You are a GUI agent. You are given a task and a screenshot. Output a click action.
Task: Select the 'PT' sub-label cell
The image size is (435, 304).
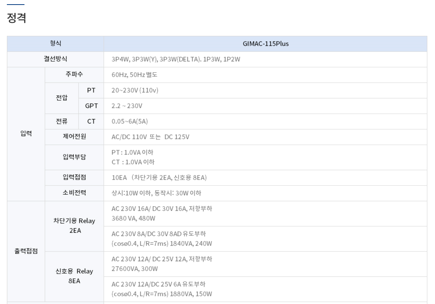click(x=91, y=90)
